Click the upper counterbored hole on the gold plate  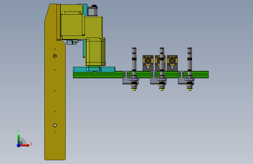coord(55,56)
